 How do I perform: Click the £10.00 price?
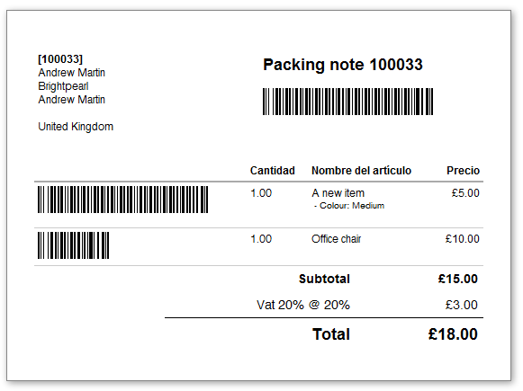coord(463,239)
